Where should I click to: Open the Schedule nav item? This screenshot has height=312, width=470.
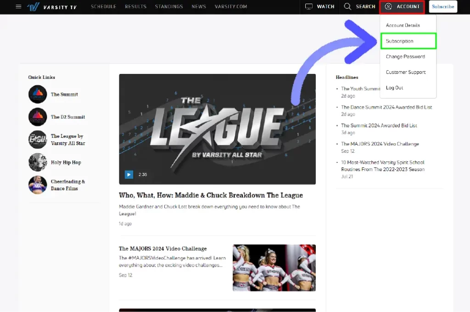pyautogui.click(x=103, y=6)
